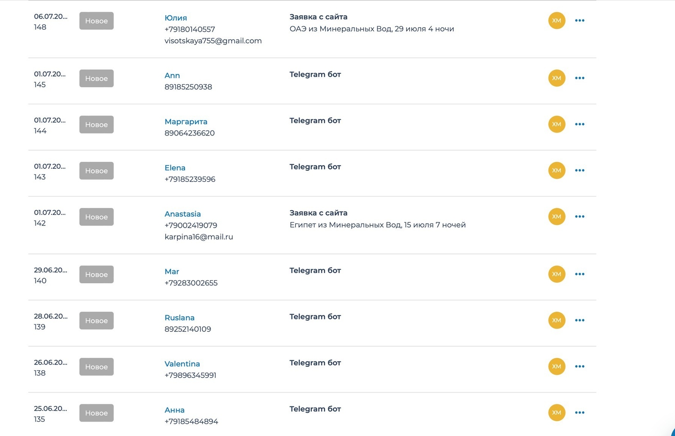Open three-dots menu for Ann's request
Viewport: 675px width, 436px height.
coord(579,78)
